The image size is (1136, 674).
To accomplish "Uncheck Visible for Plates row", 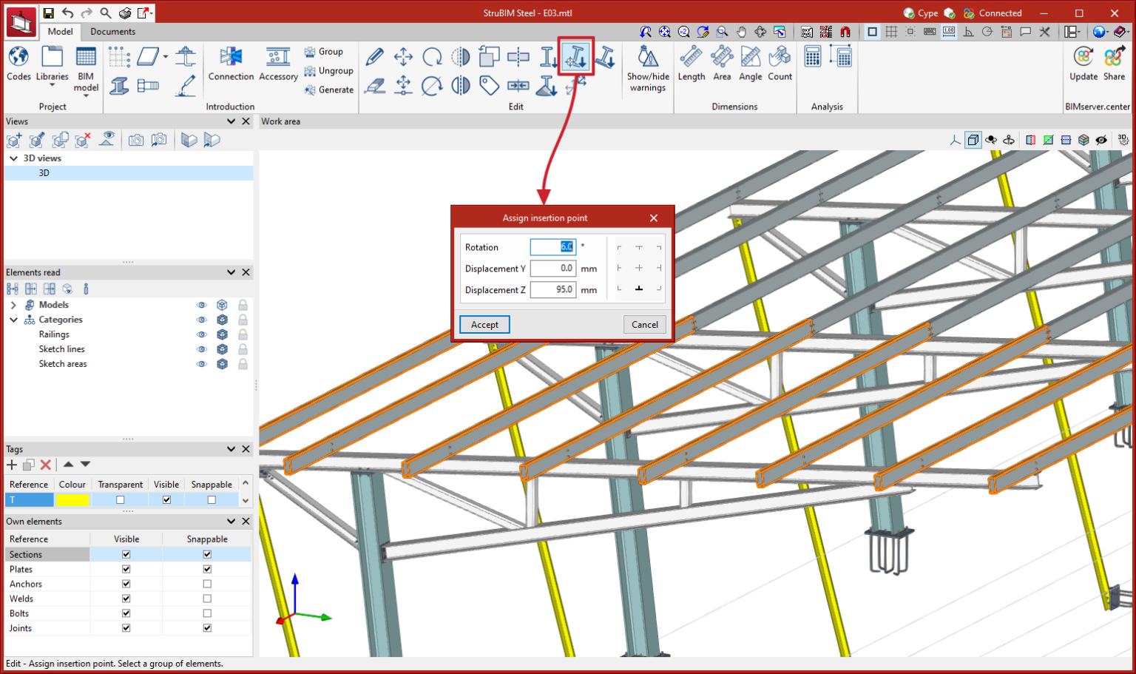I will pos(126,569).
